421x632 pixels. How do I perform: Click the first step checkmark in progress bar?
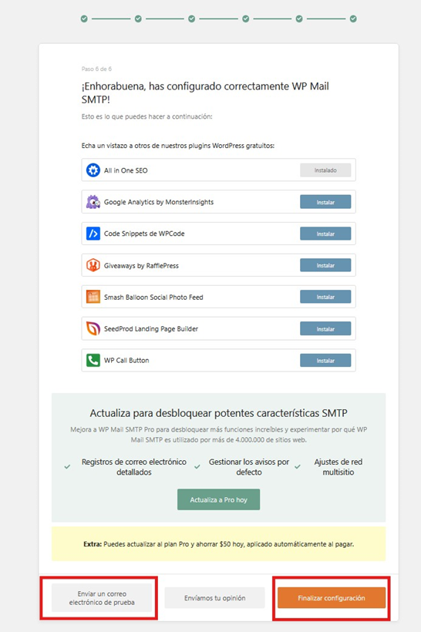click(x=84, y=18)
